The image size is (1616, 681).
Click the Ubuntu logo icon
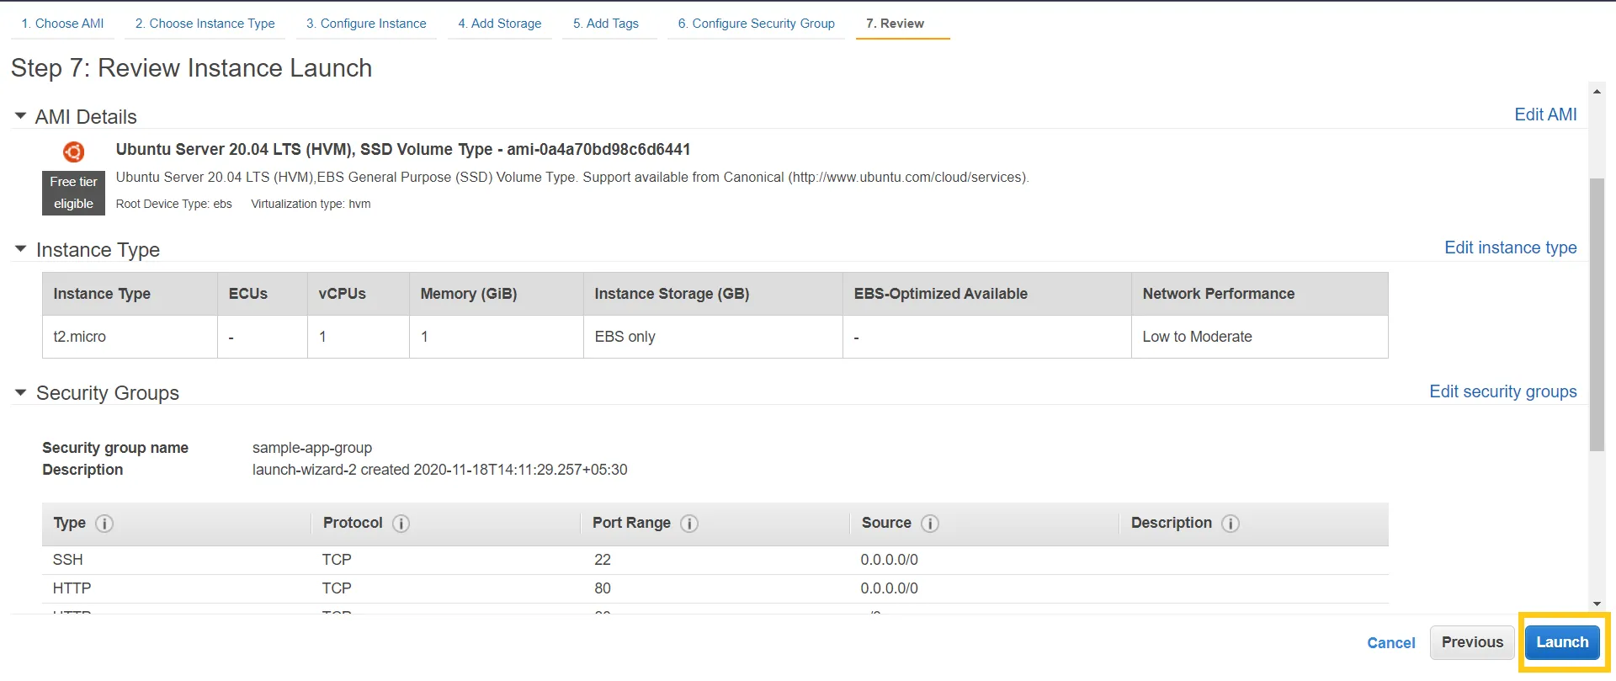[74, 152]
